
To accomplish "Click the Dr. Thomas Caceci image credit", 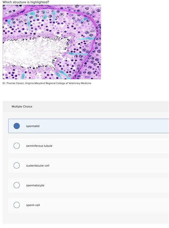I will pos(14,83).
